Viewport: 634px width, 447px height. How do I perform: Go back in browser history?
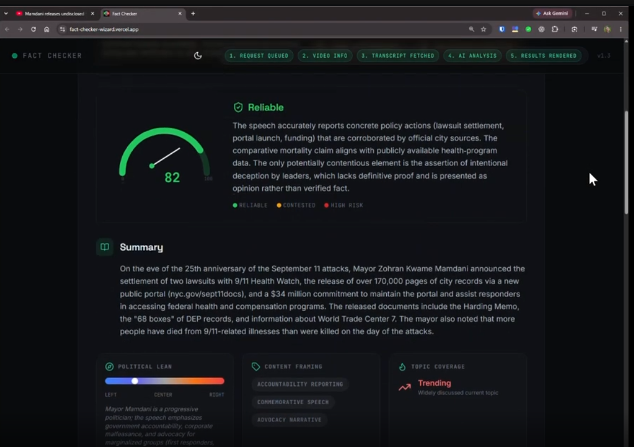tap(7, 29)
